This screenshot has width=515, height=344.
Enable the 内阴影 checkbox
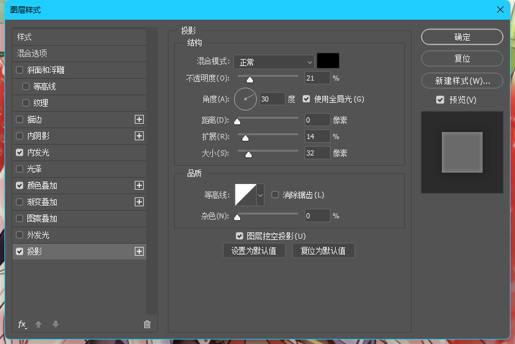tap(20, 136)
